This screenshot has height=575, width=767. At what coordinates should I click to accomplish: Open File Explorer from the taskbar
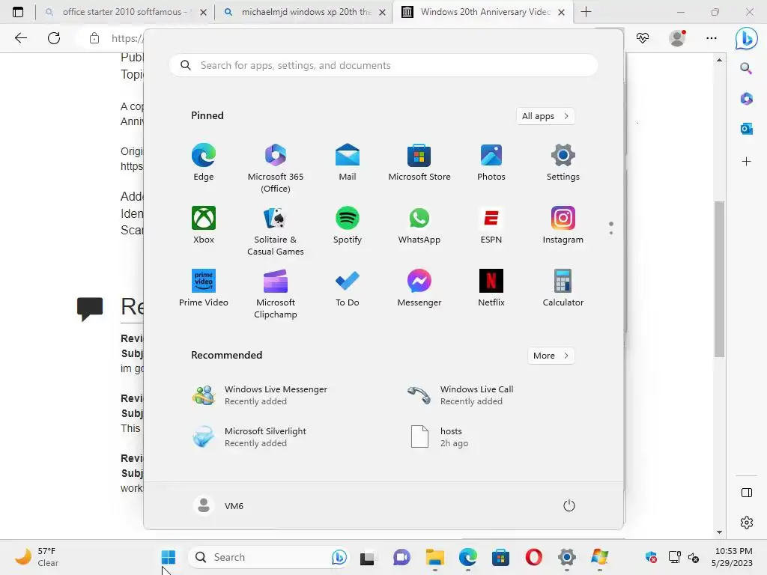tap(435, 557)
